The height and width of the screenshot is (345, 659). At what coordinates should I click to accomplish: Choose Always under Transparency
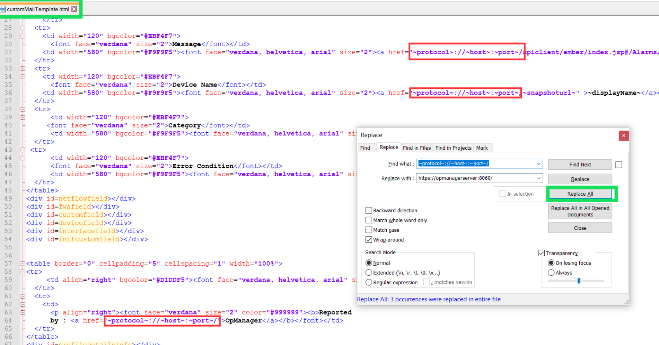coord(551,273)
